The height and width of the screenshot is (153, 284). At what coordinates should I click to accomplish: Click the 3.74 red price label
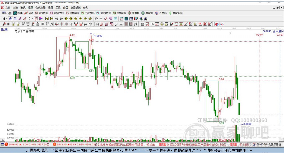pyautogui.click(x=221, y=79)
